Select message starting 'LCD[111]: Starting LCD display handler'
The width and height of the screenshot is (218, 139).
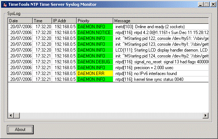(161, 50)
